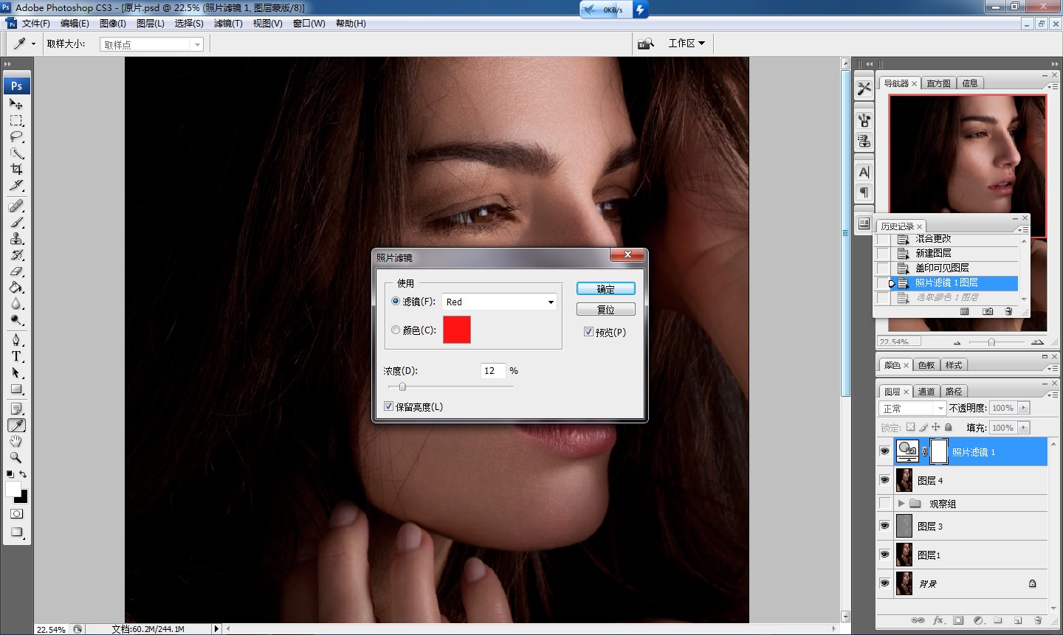Click the red filter color swatch
The width and height of the screenshot is (1063, 635).
pos(457,330)
